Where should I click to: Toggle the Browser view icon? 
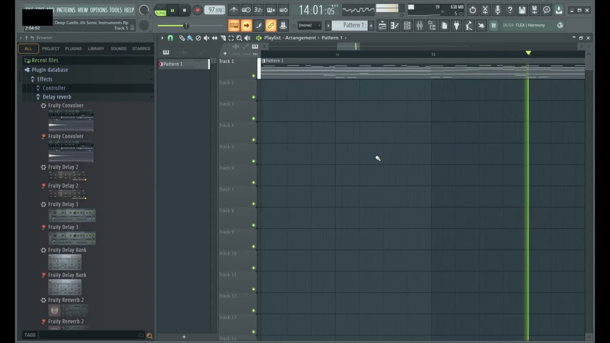point(432,26)
